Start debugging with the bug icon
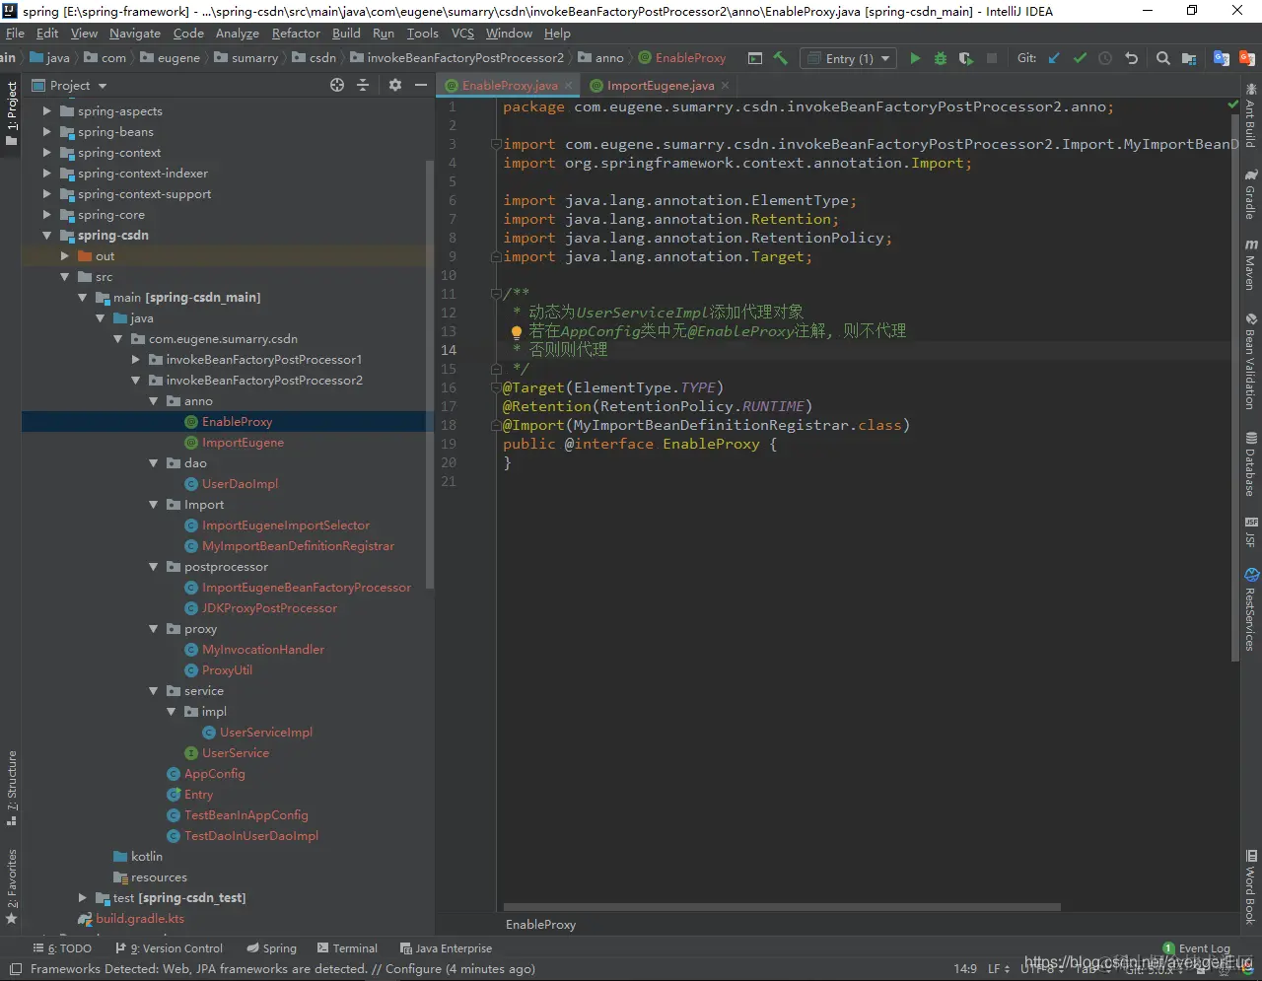 tap(941, 58)
